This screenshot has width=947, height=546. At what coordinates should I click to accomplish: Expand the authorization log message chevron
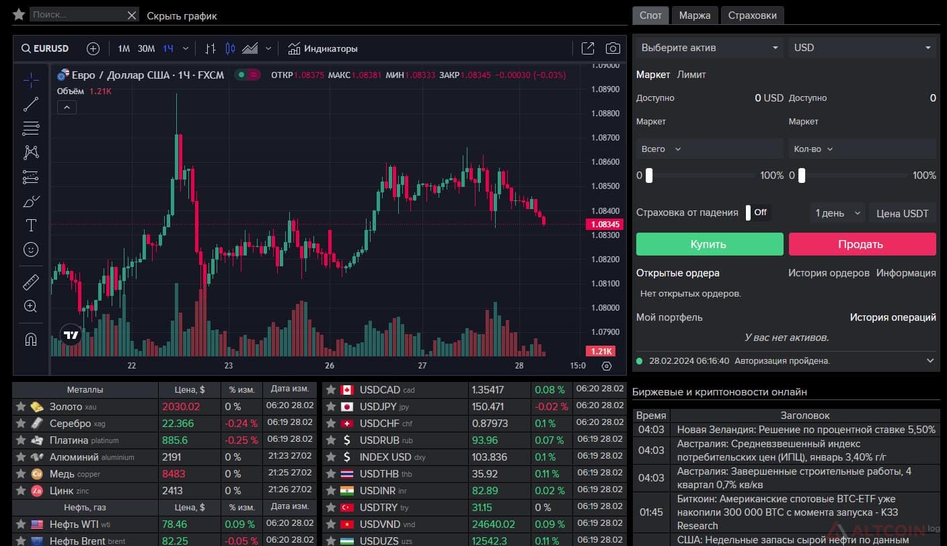(930, 361)
